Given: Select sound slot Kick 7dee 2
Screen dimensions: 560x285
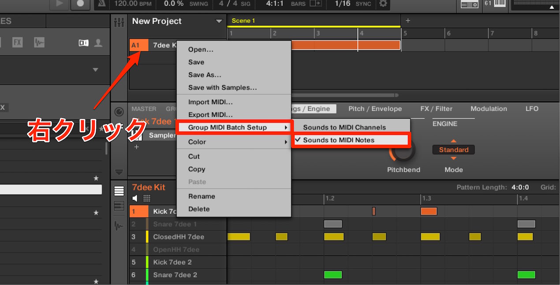Looking at the screenshot, I should pyautogui.click(x=178, y=262).
